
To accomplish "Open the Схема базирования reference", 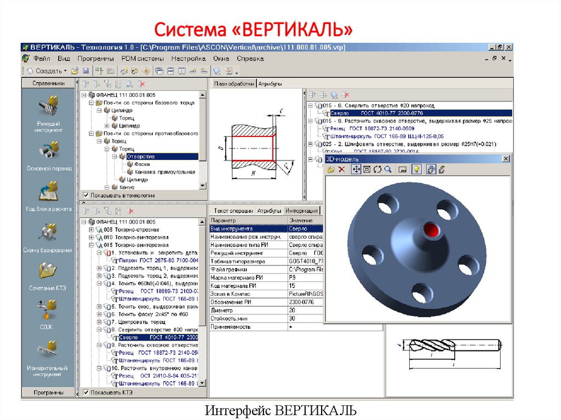I will pyautogui.click(x=48, y=238).
